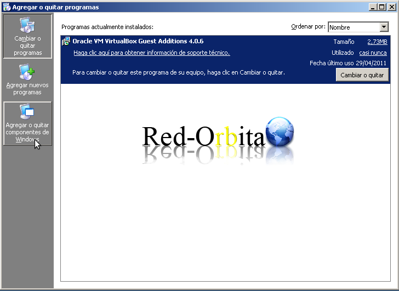
Task: Minimize the Agregar o quitar programas window
Action: 373,7
